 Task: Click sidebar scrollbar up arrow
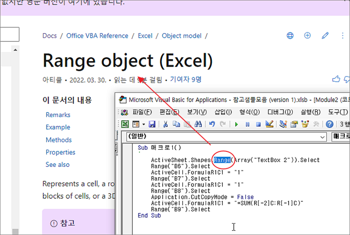pyautogui.click(x=15, y=50)
